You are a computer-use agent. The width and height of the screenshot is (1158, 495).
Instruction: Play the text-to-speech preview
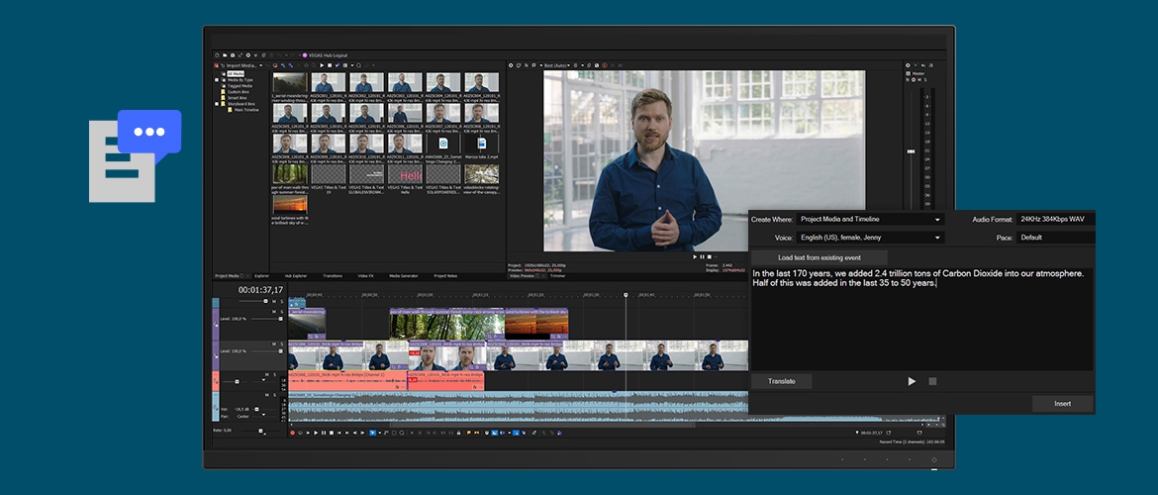(x=912, y=381)
